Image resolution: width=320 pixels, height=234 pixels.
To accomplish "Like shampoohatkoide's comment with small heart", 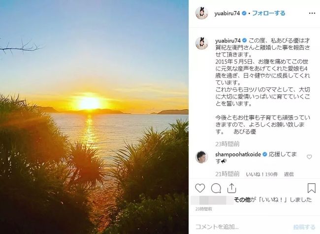I will click(x=309, y=157).
